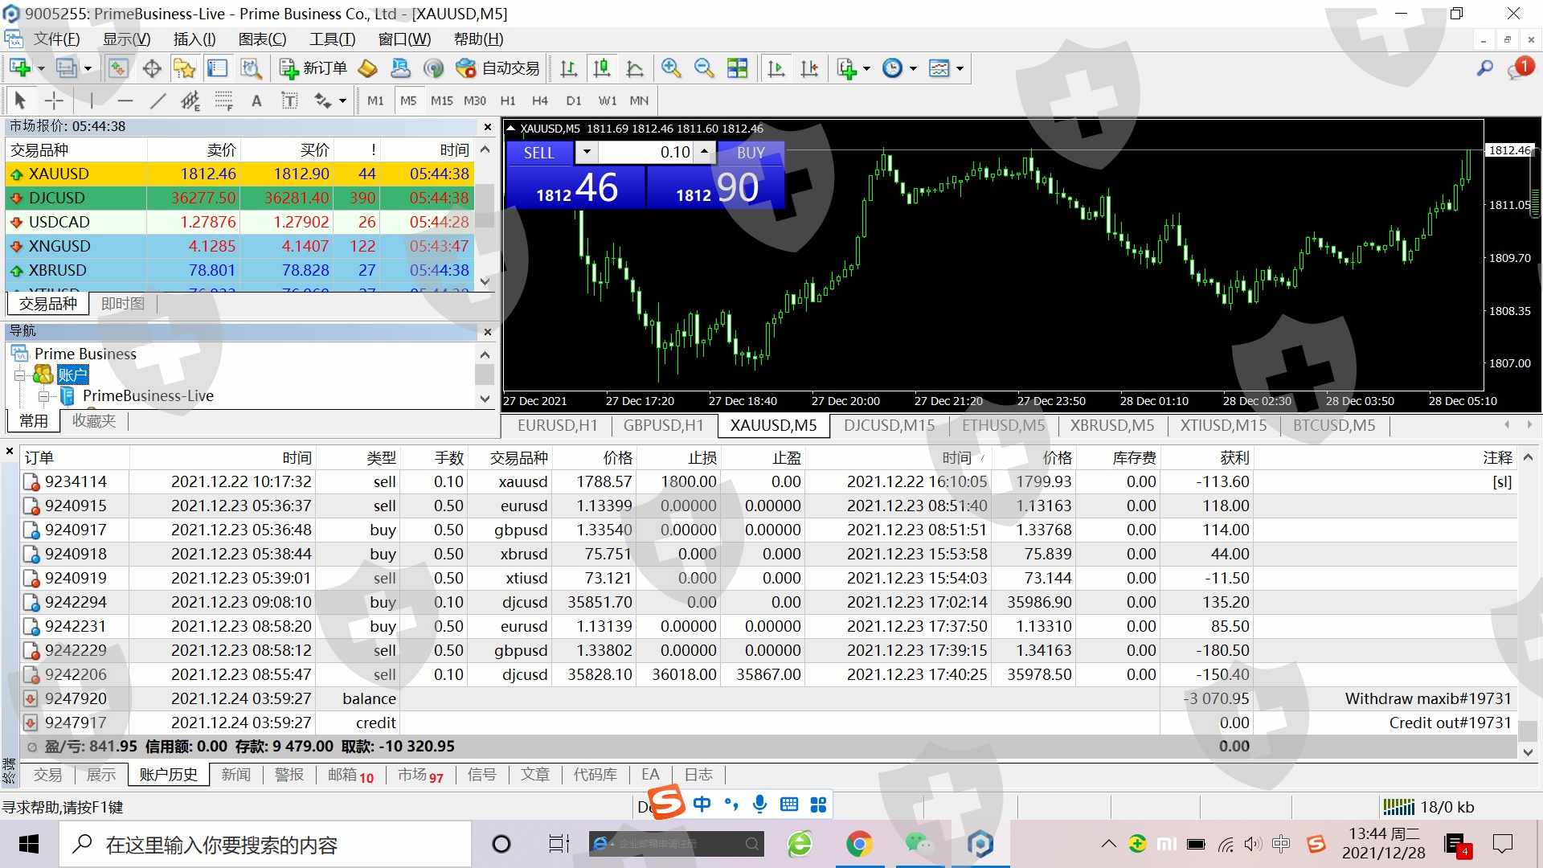Select the crosshair cursor tool

54,100
